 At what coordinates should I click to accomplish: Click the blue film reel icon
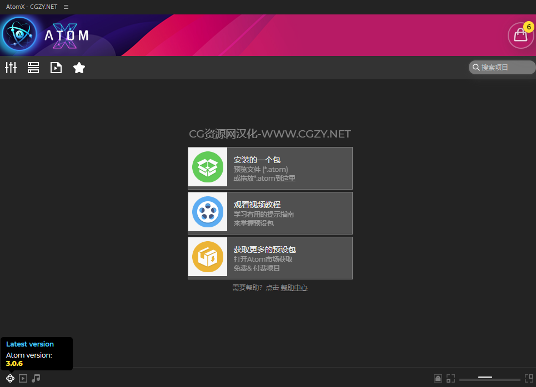(208, 213)
